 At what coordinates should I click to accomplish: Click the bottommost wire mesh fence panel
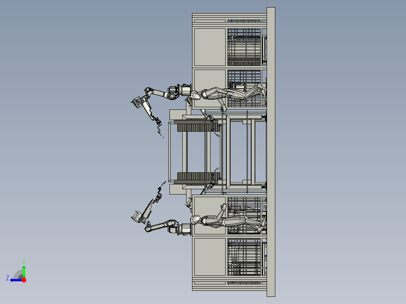click(244, 257)
